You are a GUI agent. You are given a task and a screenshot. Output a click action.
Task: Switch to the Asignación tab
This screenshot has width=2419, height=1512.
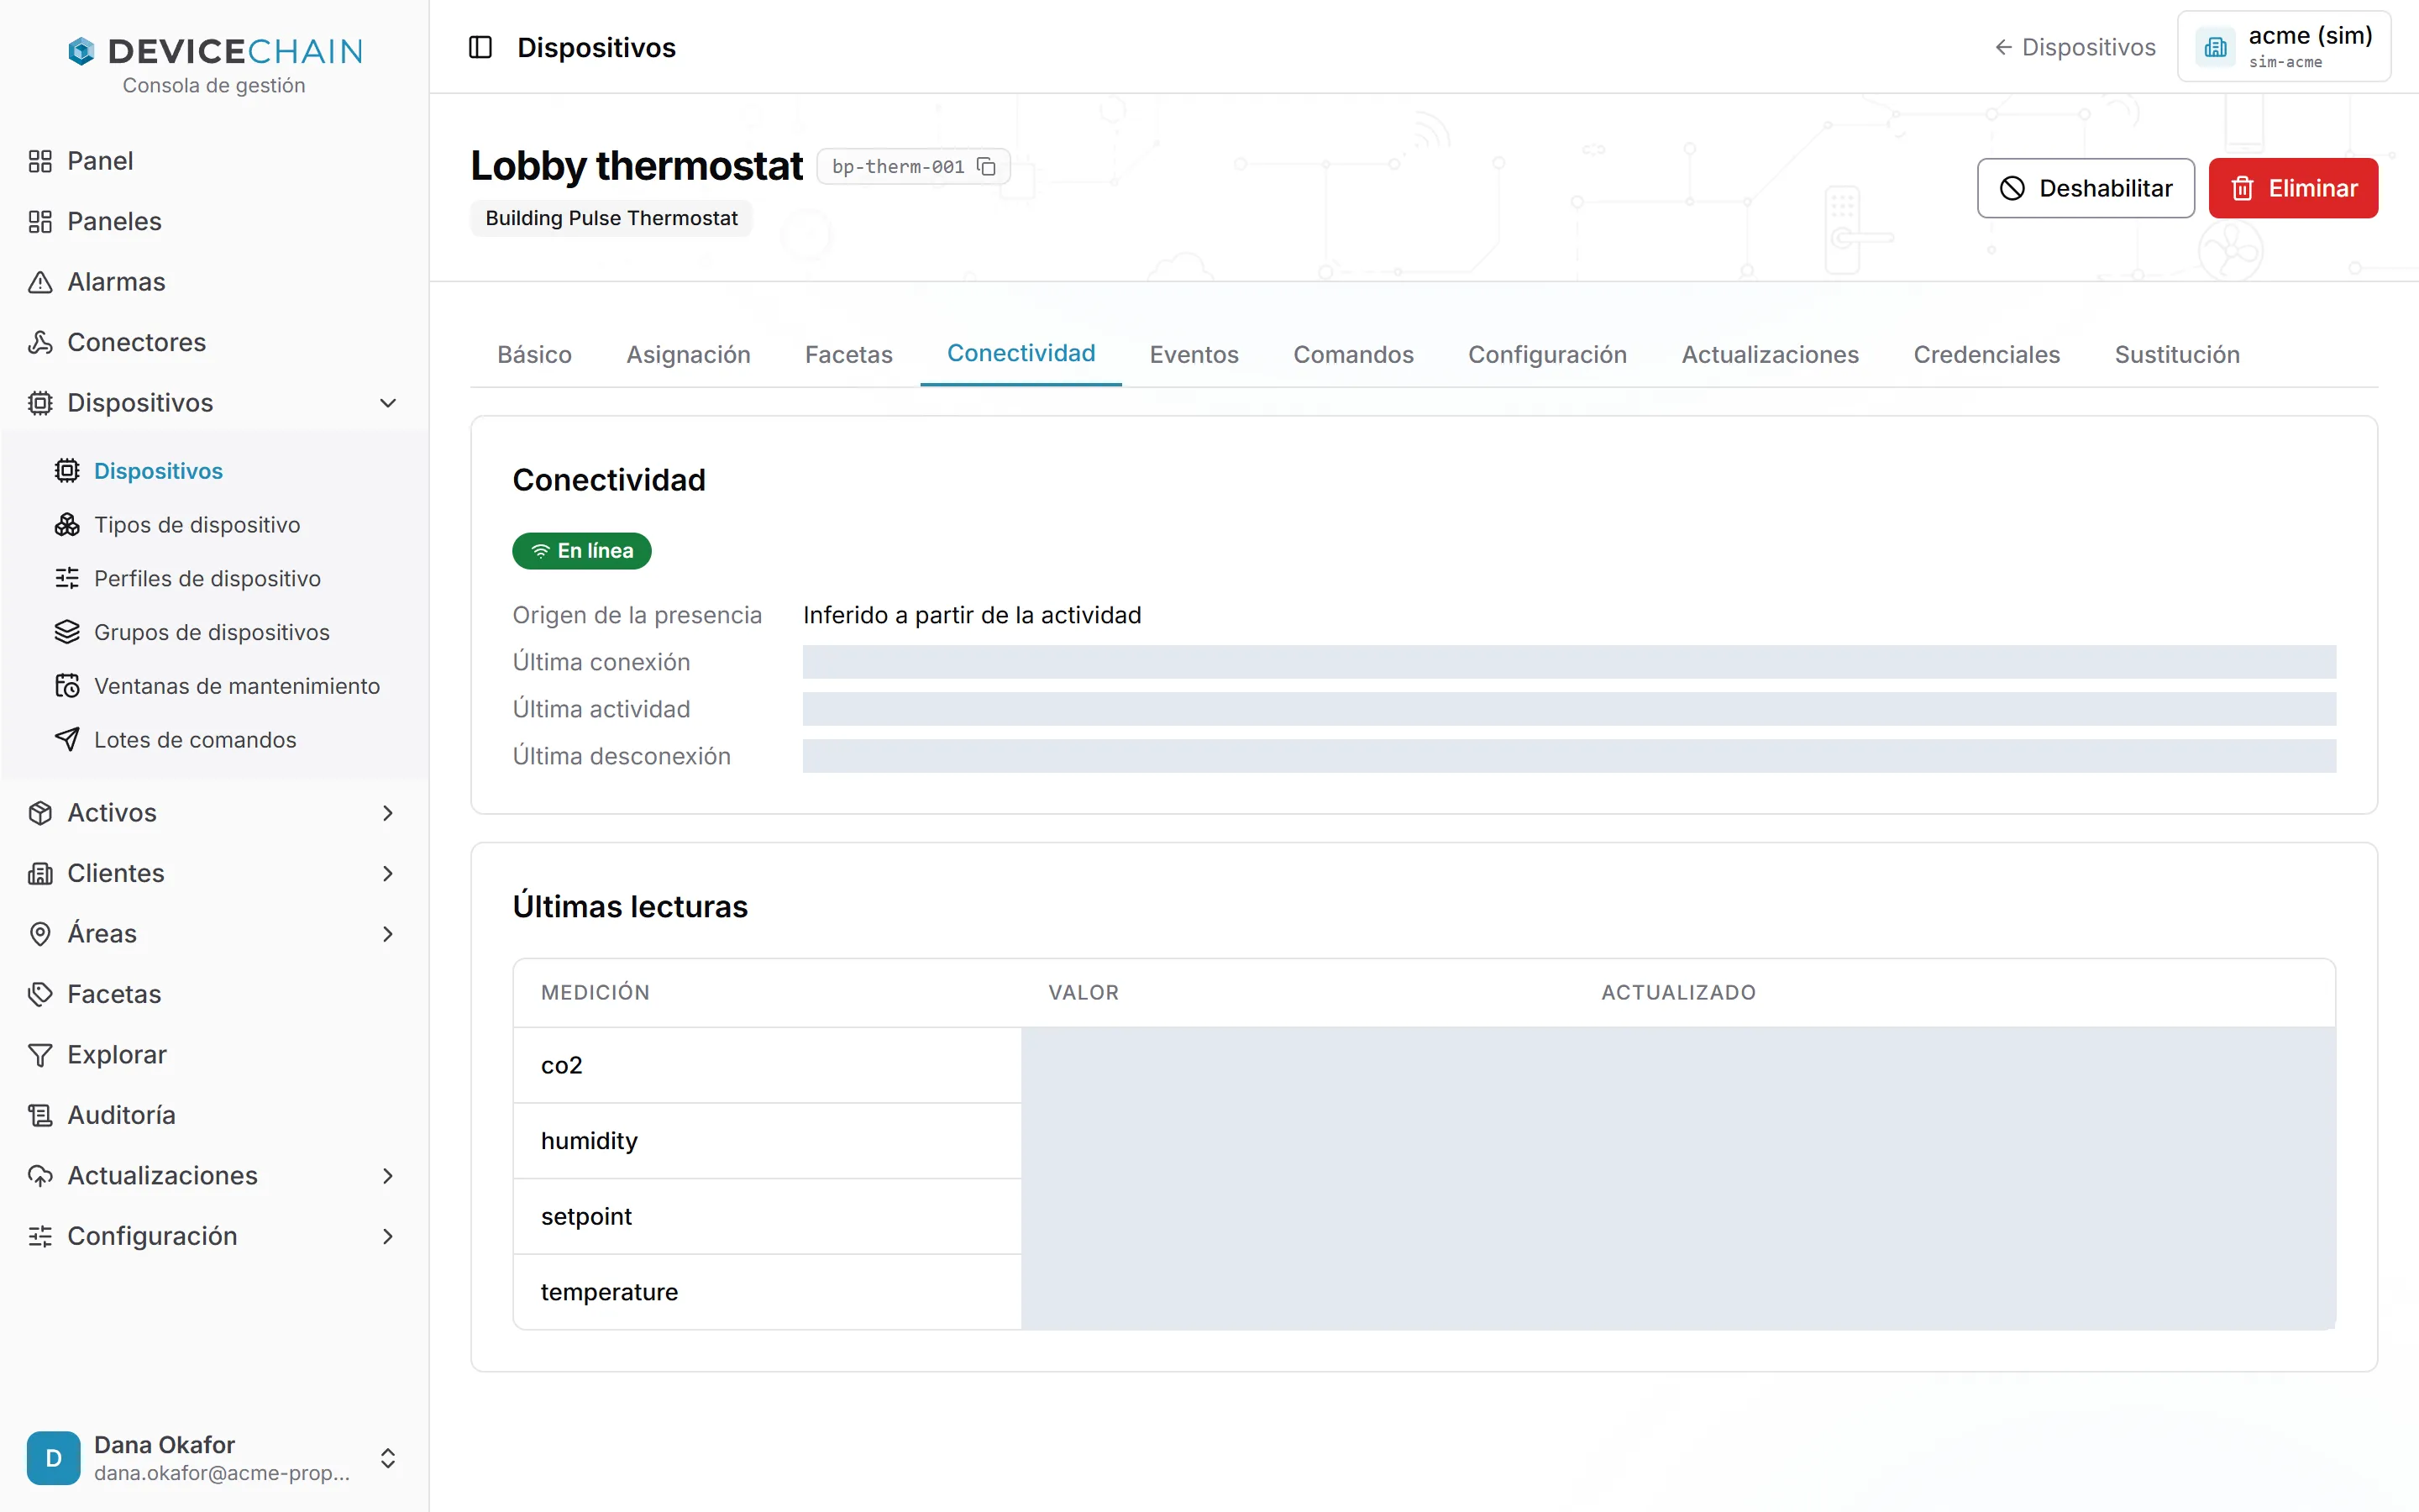pos(689,354)
